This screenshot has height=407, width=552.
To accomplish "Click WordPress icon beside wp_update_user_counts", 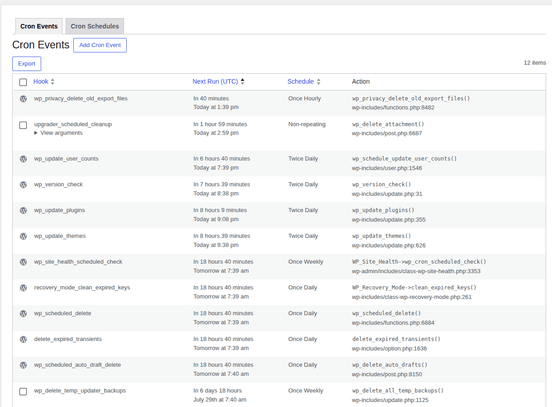I will [23, 159].
